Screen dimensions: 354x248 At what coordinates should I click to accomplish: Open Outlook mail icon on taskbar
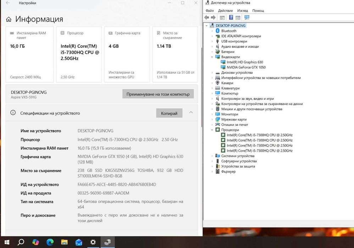click(78, 242)
